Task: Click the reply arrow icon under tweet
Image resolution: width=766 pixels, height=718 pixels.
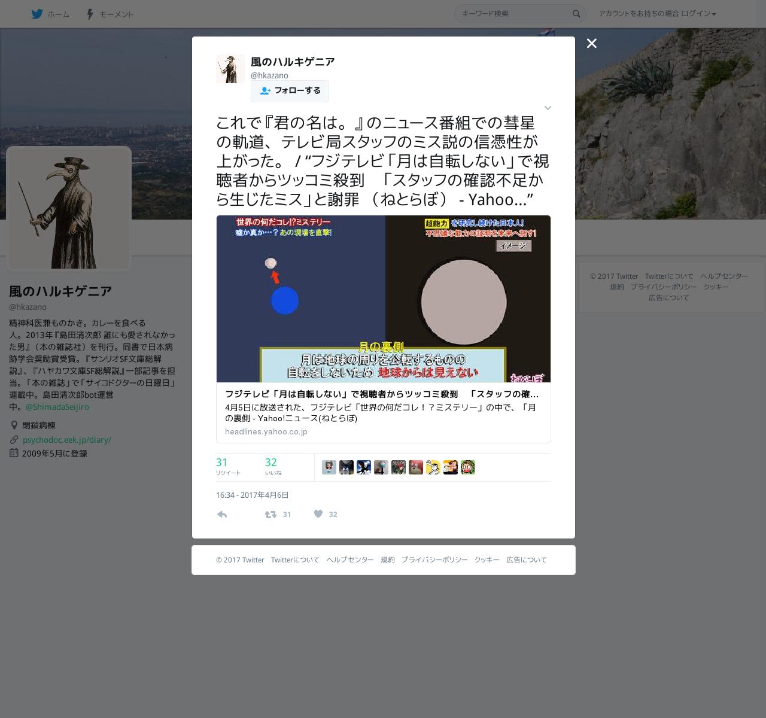Action: click(222, 515)
